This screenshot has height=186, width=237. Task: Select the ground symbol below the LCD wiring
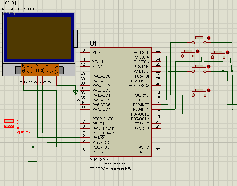[x=33, y=164]
